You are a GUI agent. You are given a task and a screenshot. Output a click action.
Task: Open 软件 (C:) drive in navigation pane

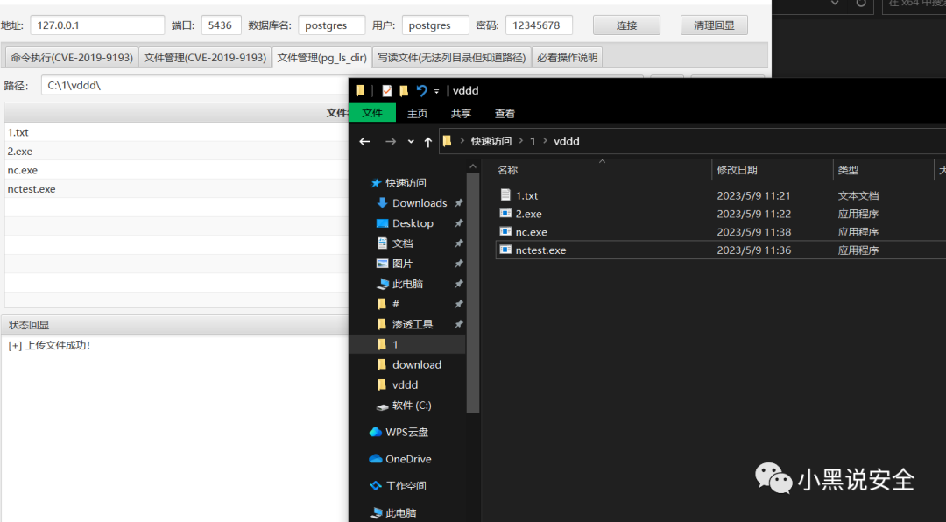click(x=412, y=405)
